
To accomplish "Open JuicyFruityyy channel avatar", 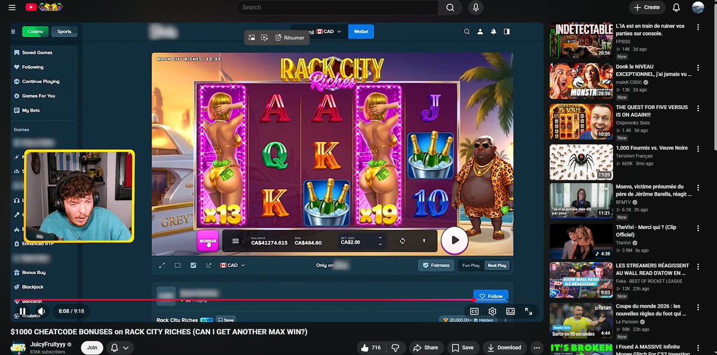I will pyautogui.click(x=18, y=347).
